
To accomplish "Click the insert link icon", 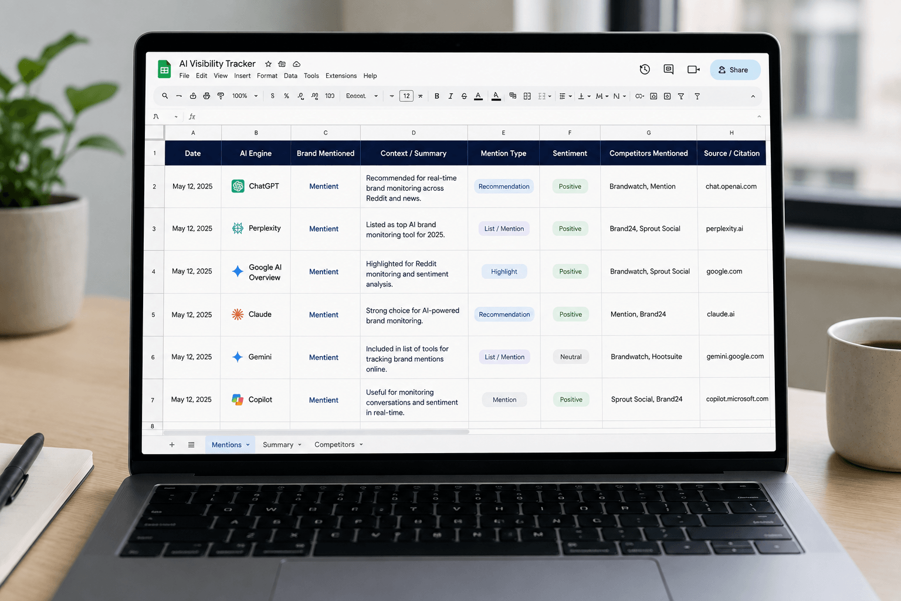I will point(639,96).
